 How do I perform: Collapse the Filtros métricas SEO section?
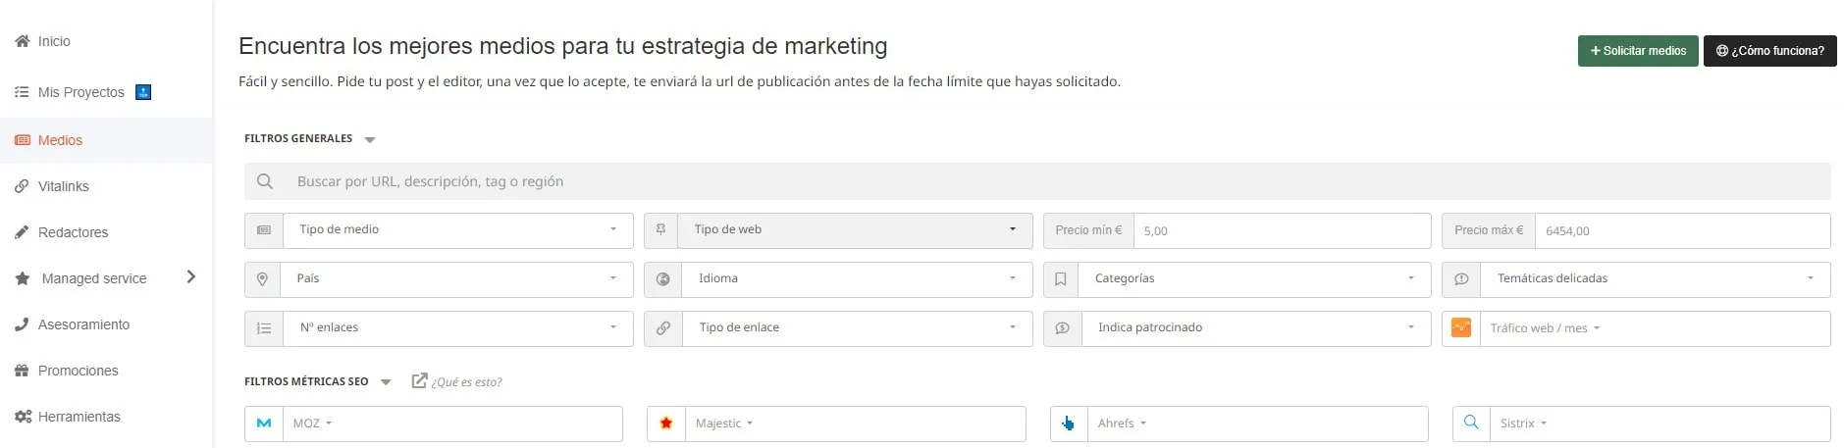point(386,382)
